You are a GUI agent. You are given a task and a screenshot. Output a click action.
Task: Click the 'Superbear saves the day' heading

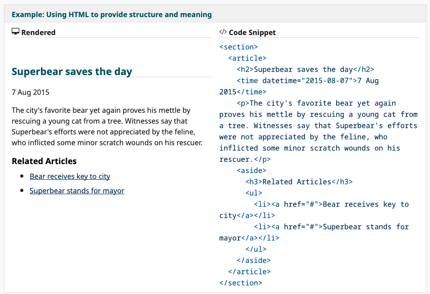(72, 71)
